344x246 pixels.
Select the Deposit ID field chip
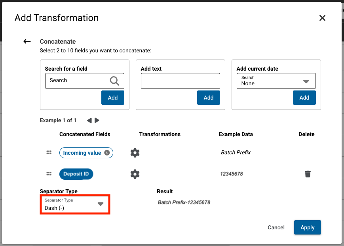[x=76, y=174]
